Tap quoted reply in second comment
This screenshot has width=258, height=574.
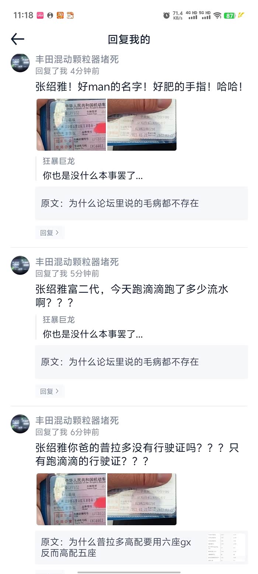pos(92,327)
